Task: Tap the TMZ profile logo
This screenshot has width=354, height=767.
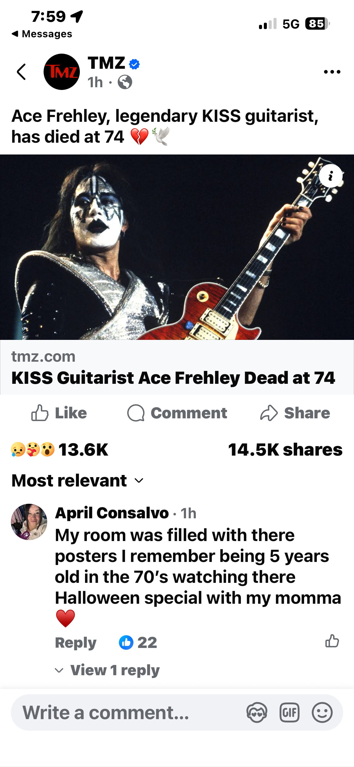Action: tap(62, 72)
